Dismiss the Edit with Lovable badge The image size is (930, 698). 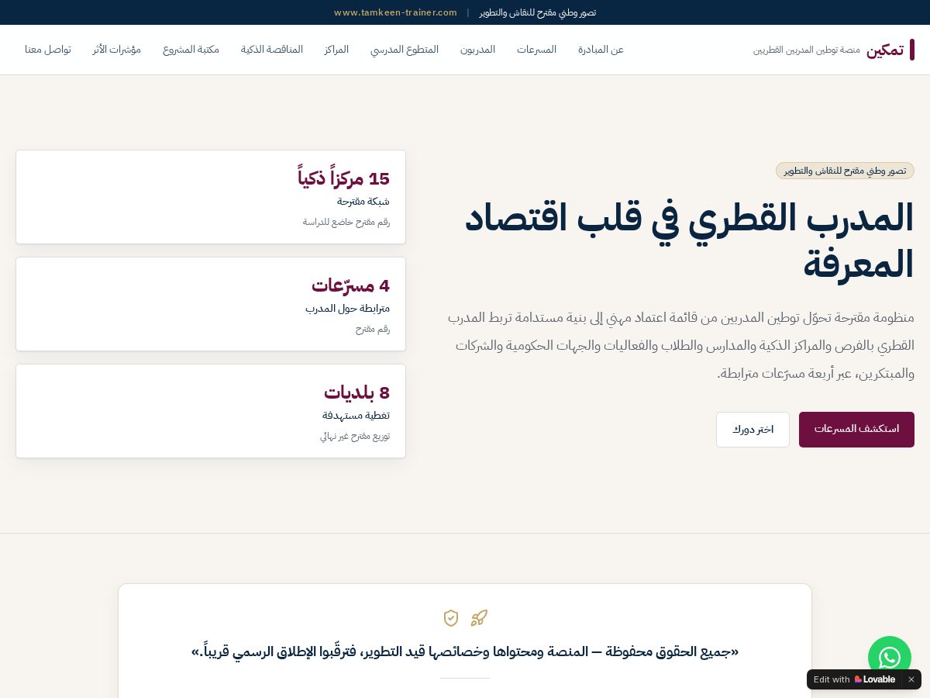tap(911, 679)
